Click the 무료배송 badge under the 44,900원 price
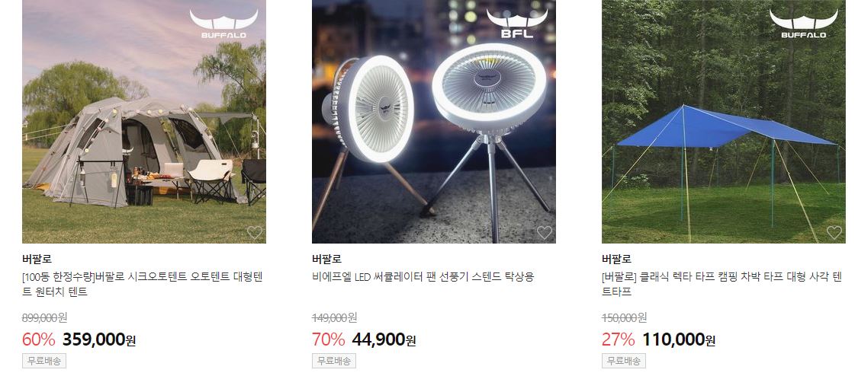855x376 pixels. [x=334, y=360]
